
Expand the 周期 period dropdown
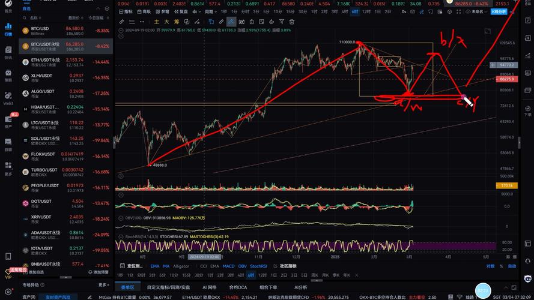click(210, 11)
